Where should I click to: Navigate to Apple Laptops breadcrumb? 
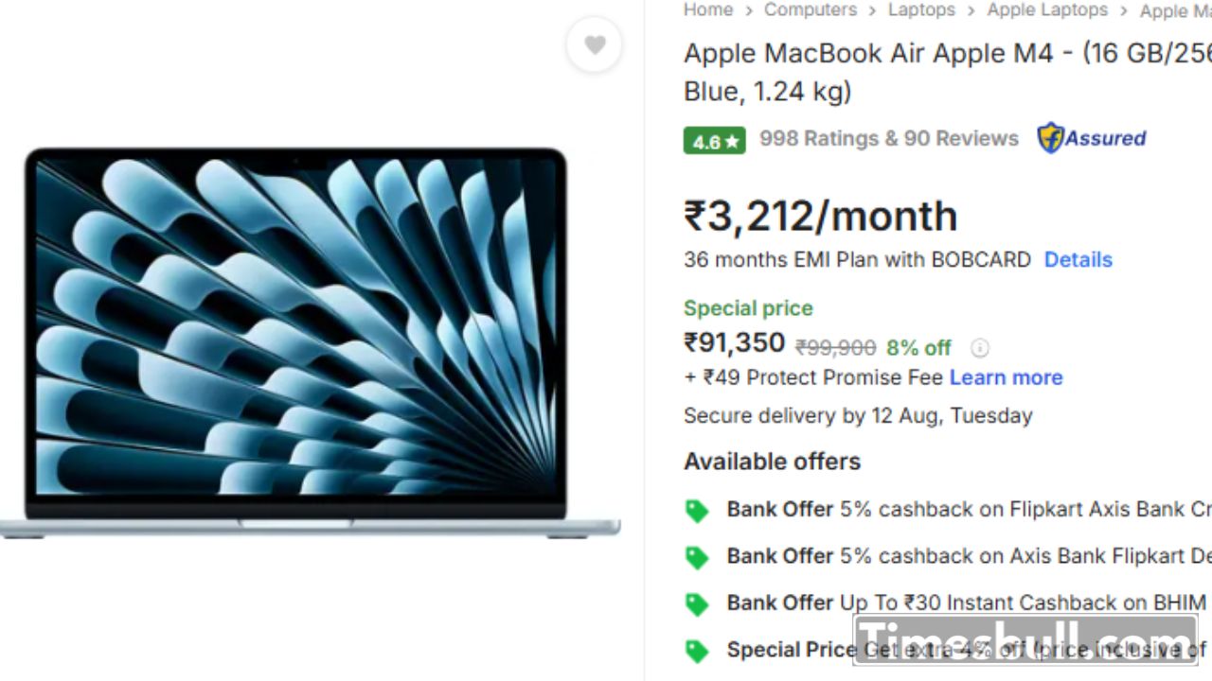click(x=1047, y=9)
